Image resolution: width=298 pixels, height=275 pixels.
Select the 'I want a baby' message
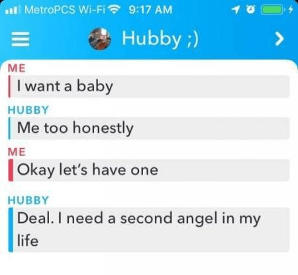click(149, 87)
